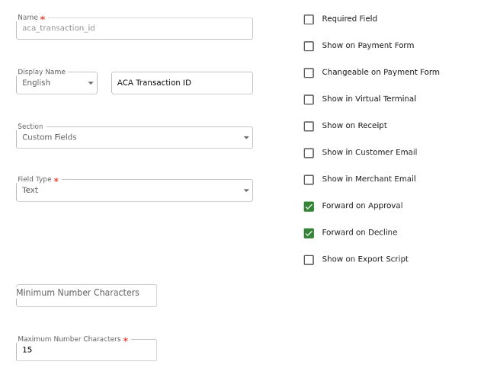Enable the Required Field checkbox
Image resolution: width=484 pixels, height=384 pixels.
309,20
